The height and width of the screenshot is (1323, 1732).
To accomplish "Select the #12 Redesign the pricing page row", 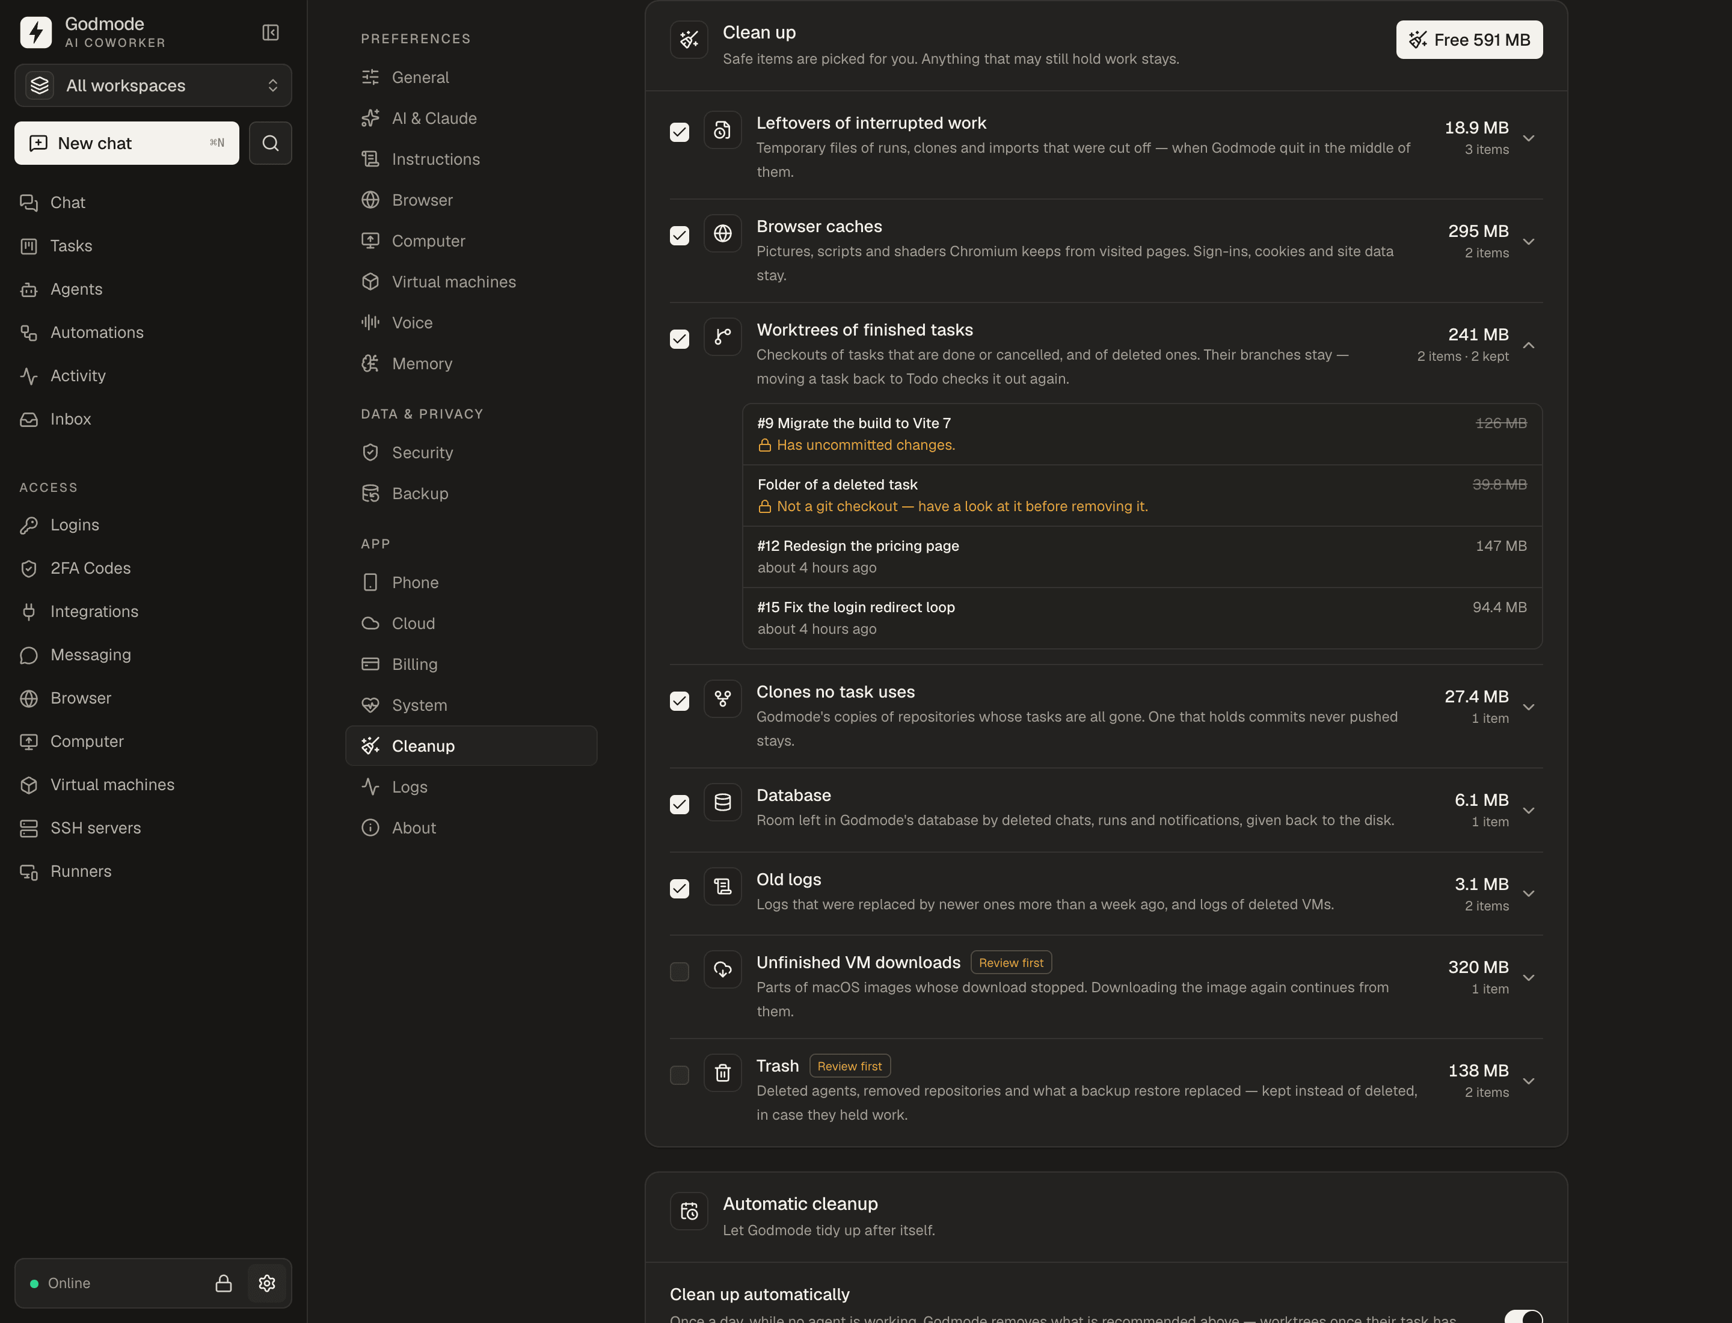I will click(1142, 557).
